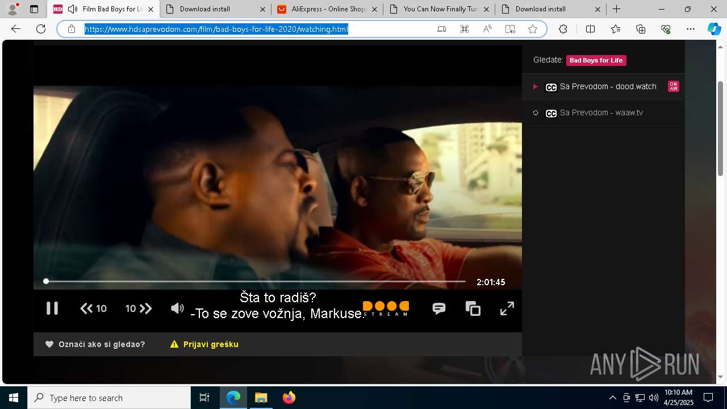Open Windows Start menu
The width and height of the screenshot is (727, 409).
point(14,398)
